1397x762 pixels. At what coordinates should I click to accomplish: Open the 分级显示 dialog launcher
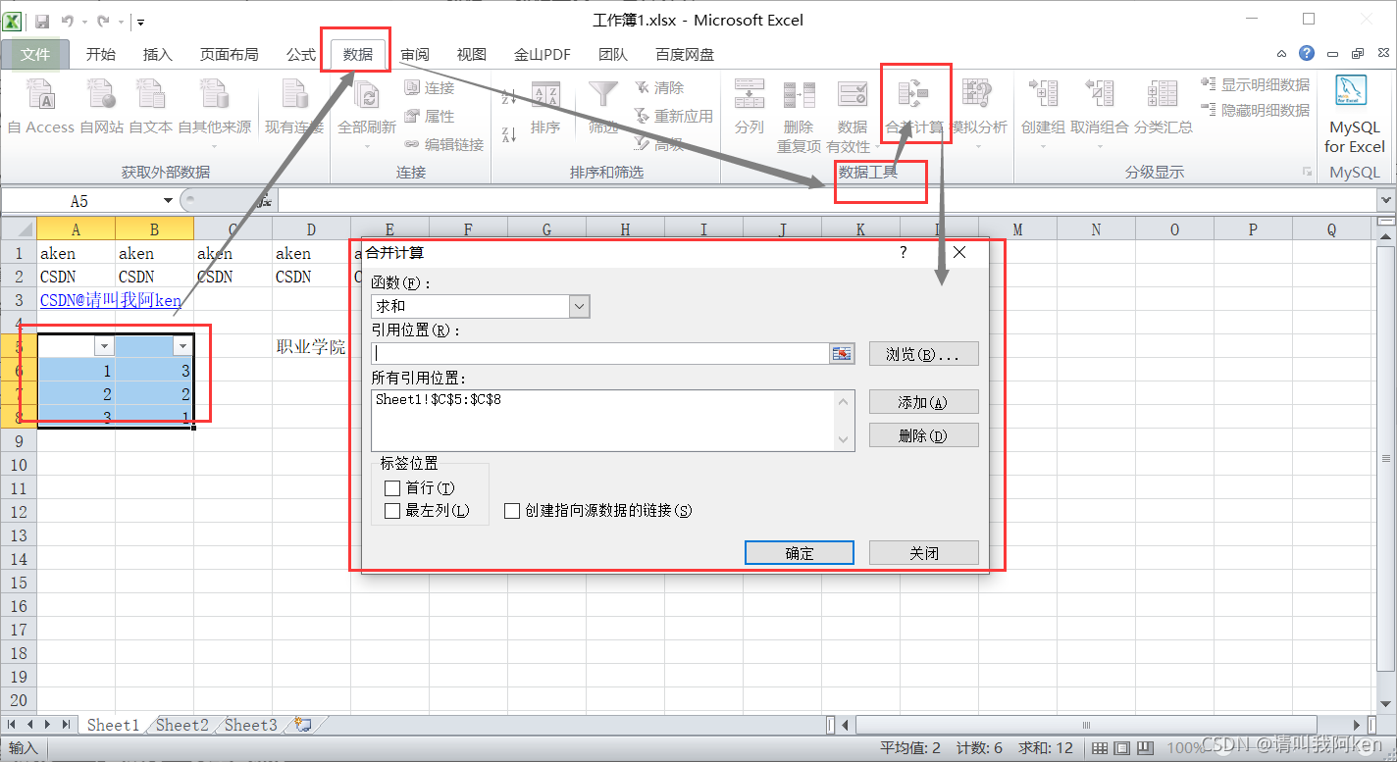point(1307,172)
